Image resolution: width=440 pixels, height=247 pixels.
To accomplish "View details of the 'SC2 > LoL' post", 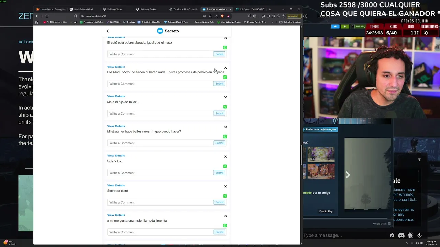I will click(116, 156).
